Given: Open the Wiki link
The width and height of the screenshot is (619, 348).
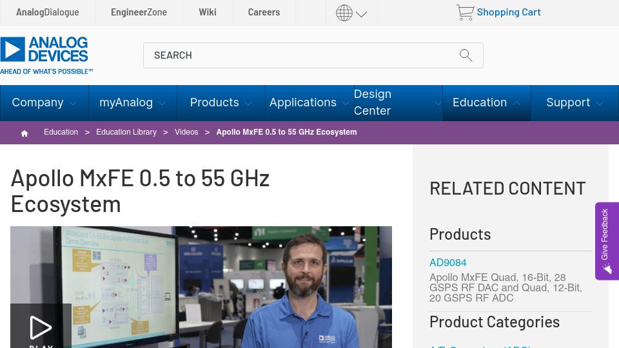Looking at the screenshot, I should [208, 13].
